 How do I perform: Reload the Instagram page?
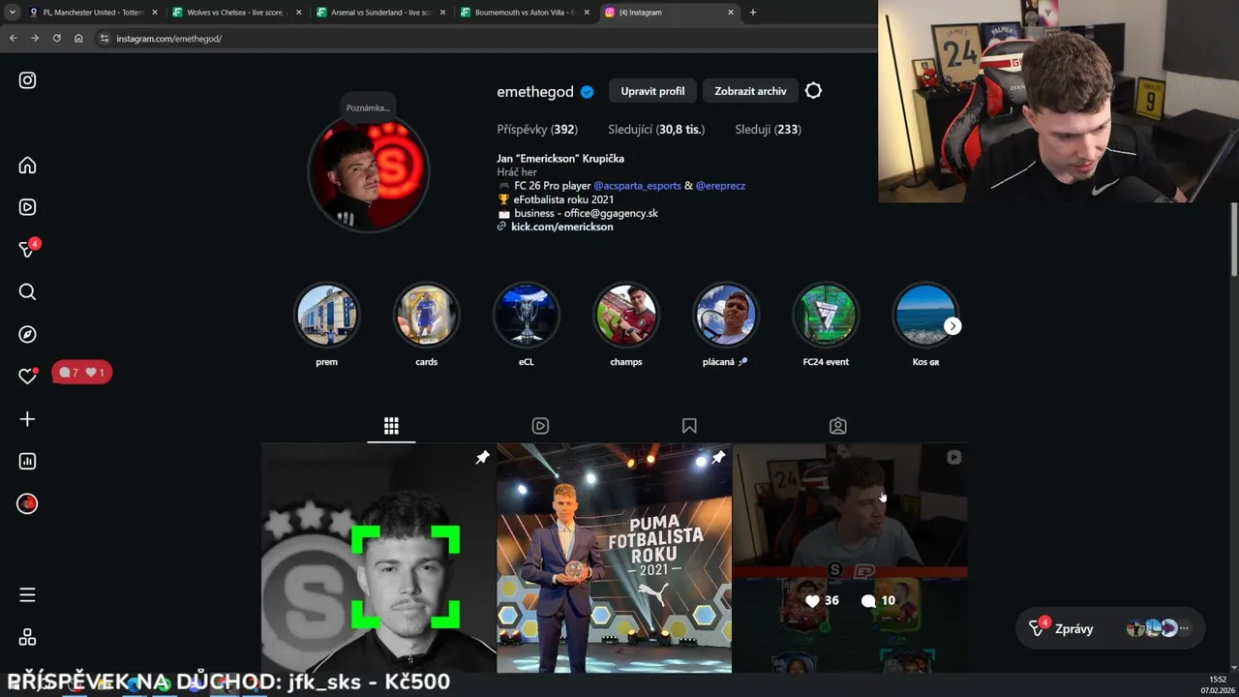(x=56, y=38)
